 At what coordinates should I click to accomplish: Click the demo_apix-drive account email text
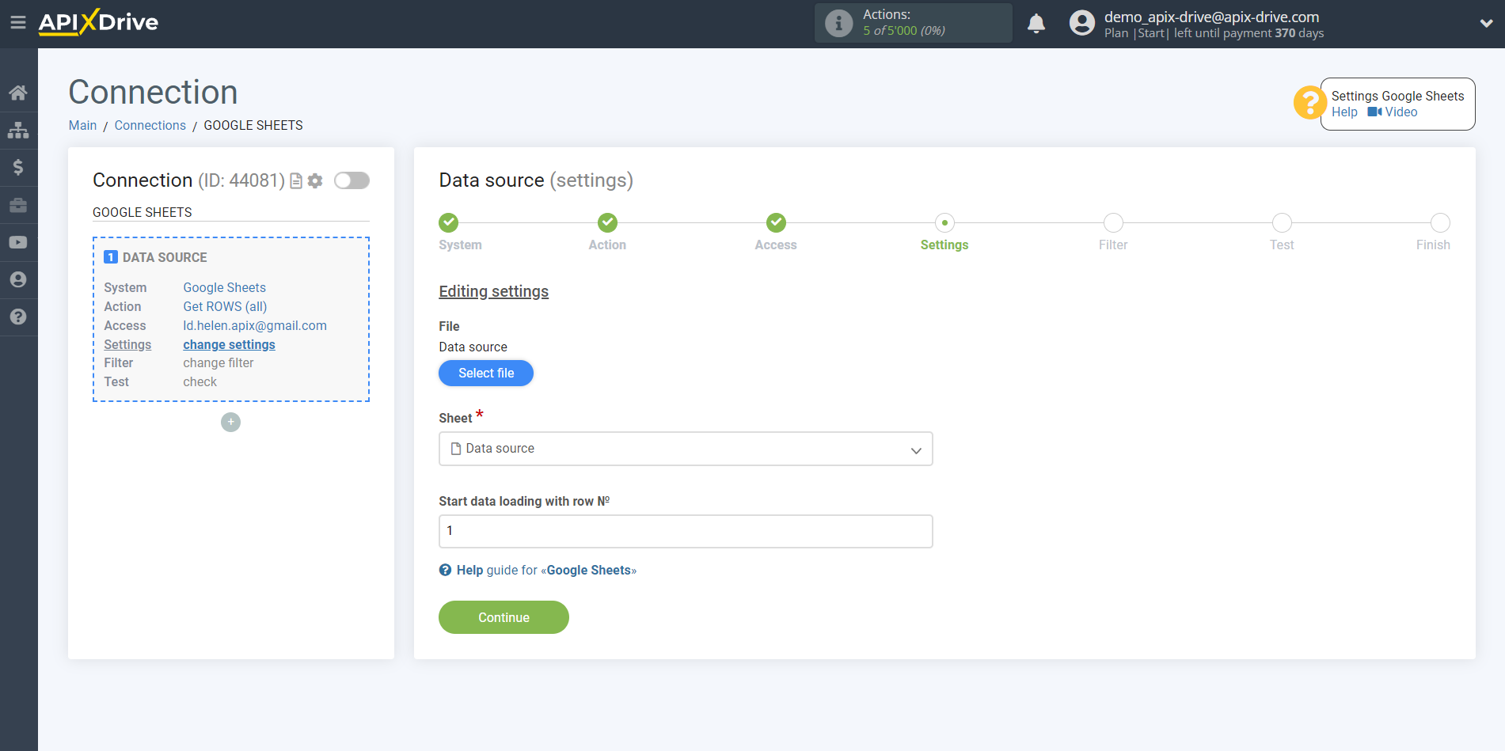tap(1211, 17)
